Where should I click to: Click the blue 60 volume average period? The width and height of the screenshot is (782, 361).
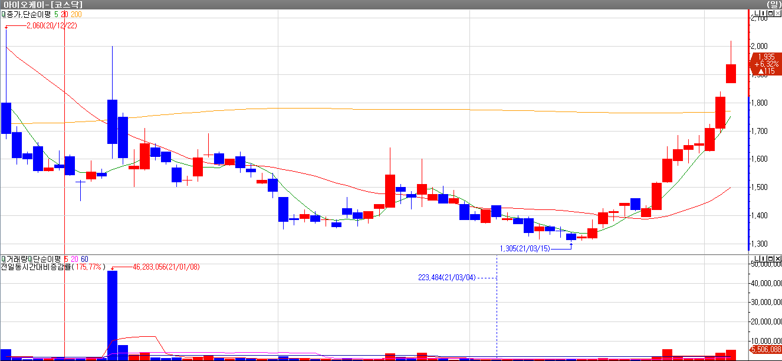(x=84, y=259)
